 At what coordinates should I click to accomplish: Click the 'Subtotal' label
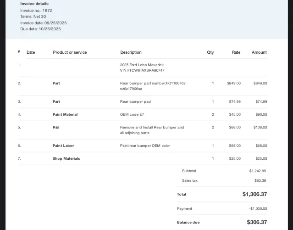pos(189,171)
